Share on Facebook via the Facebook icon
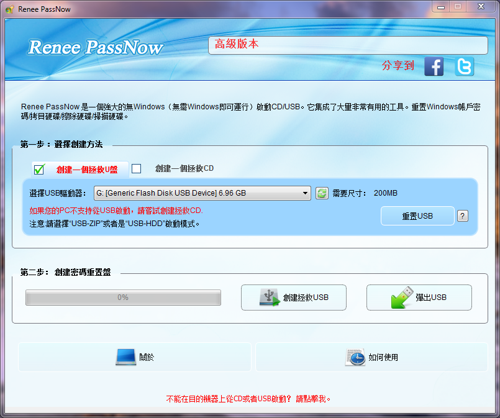The image size is (500, 418). pyautogui.click(x=434, y=66)
